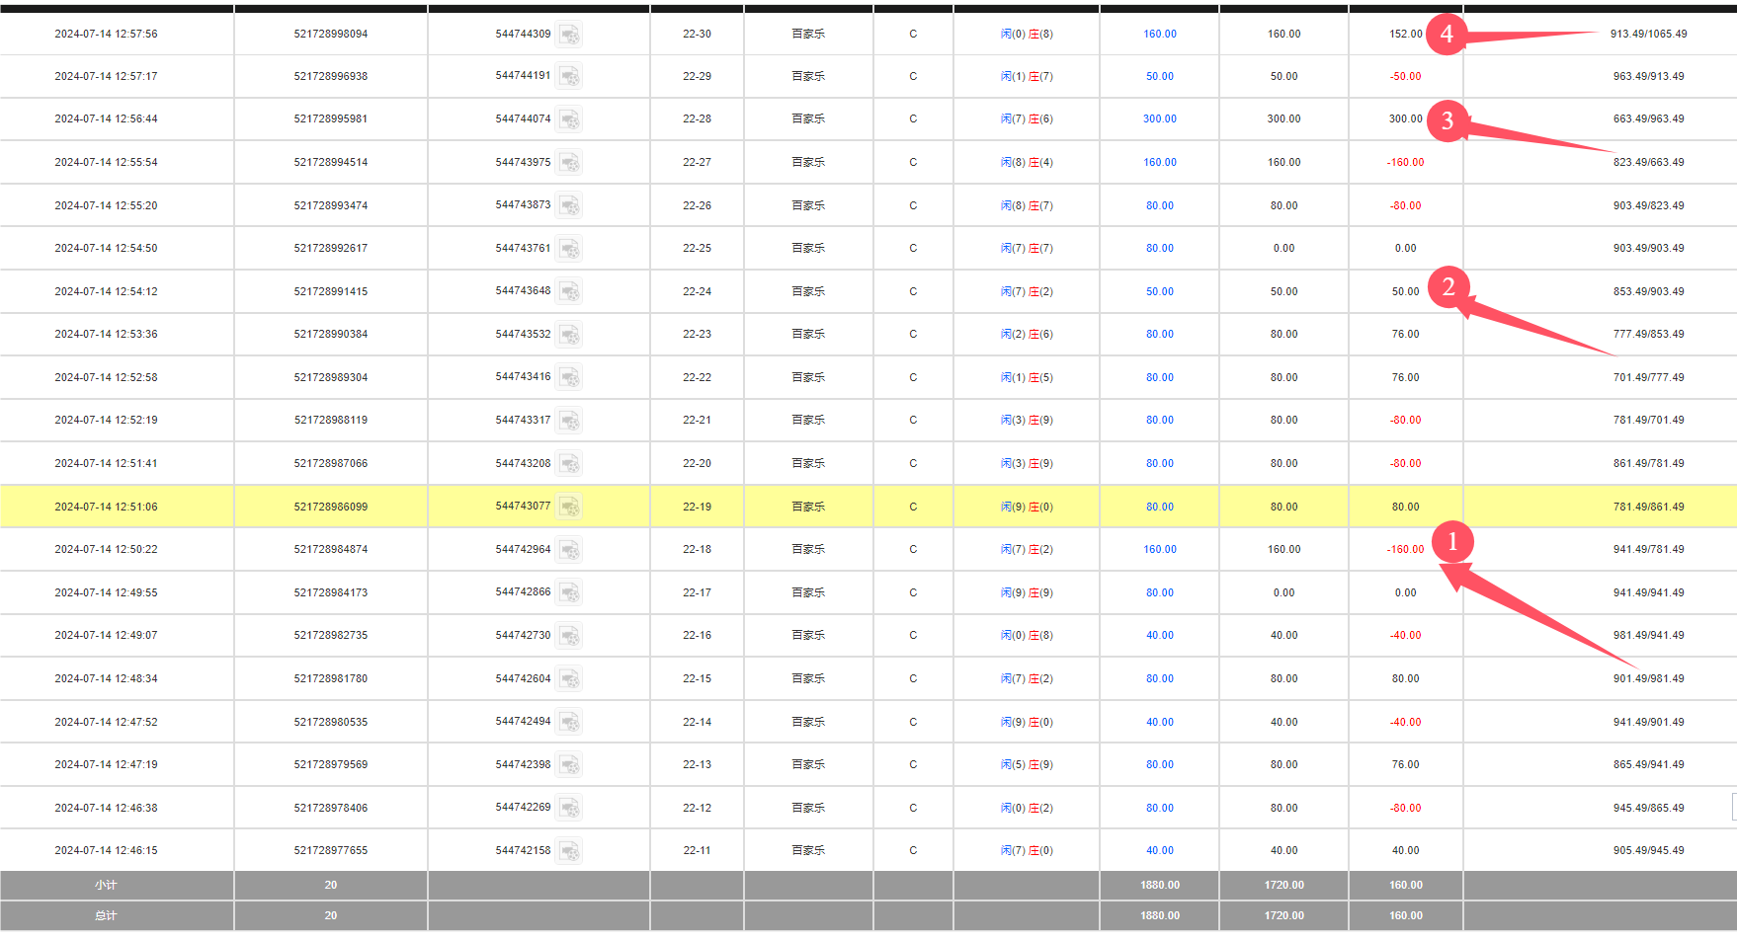Viewport: 1737px width, 940px height.
Task: Click the red annotation marker numbered 4
Action: (1446, 35)
